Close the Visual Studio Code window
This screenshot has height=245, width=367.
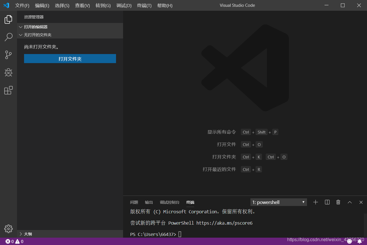click(x=359, y=5)
